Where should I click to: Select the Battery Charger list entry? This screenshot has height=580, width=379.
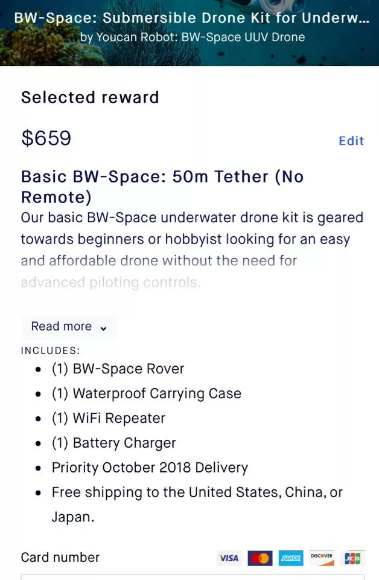point(113,443)
